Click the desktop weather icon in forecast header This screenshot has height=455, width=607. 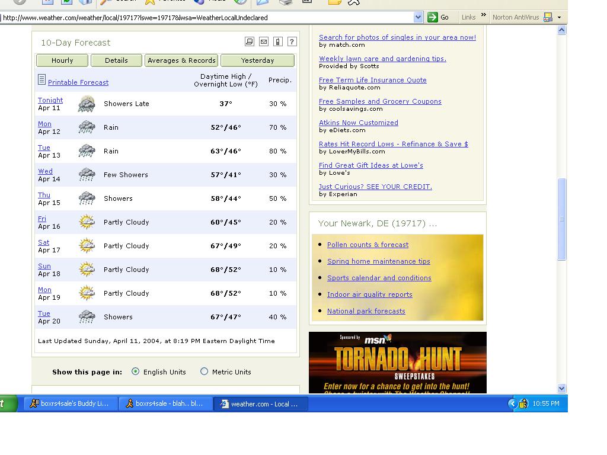(250, 41)
